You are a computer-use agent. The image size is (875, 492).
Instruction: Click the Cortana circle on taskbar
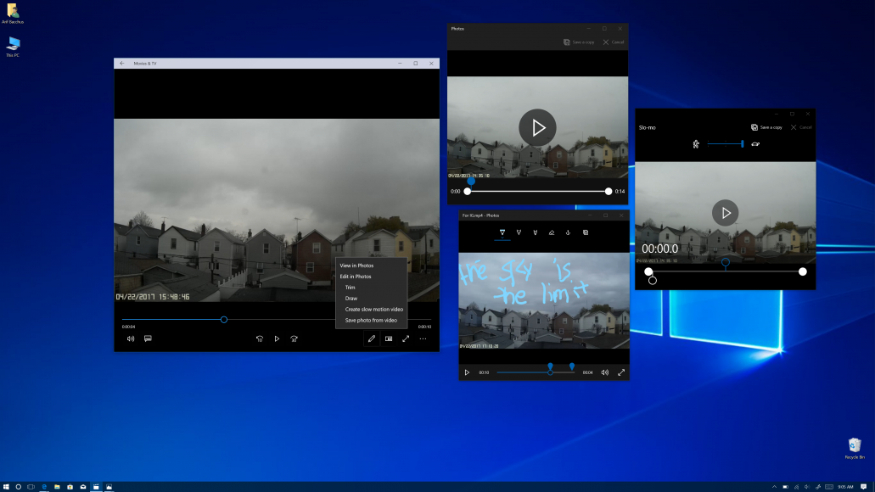click(x=19, y=487)
